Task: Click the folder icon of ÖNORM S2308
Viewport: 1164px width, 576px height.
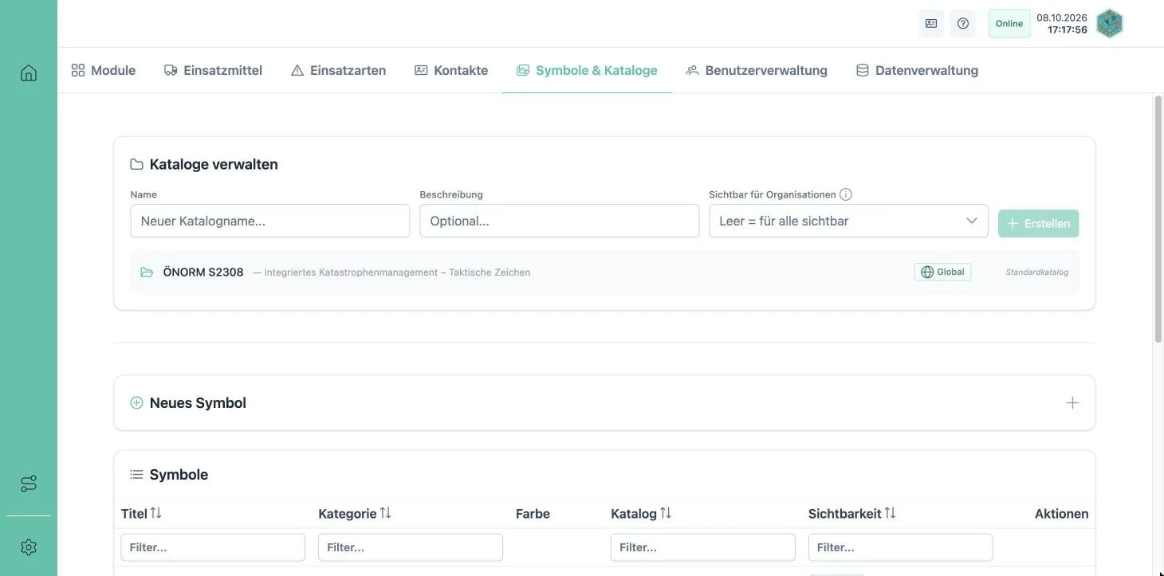Action: coord(147,272)
